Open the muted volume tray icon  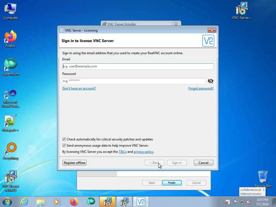249,202
